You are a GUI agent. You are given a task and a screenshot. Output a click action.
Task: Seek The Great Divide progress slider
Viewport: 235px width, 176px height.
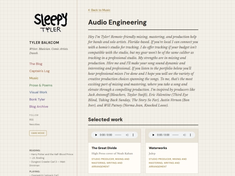pyautogui.click(x=118, y=135)
